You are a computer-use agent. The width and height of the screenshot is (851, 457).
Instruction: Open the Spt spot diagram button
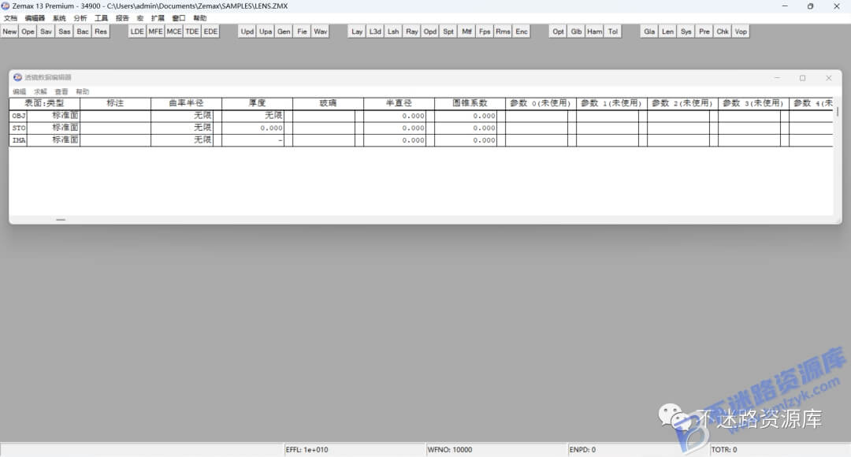point(448,32)
